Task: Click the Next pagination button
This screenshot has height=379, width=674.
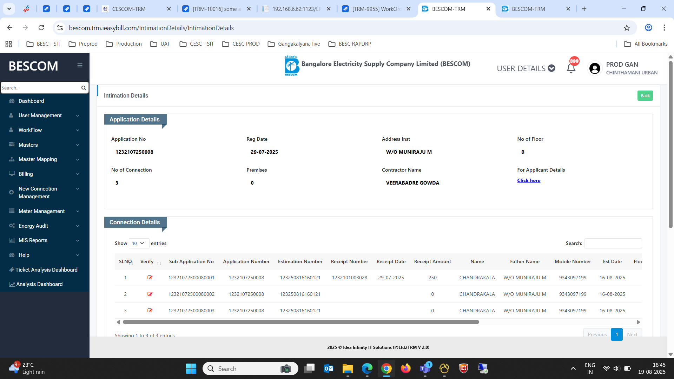Action: (632, 334)
